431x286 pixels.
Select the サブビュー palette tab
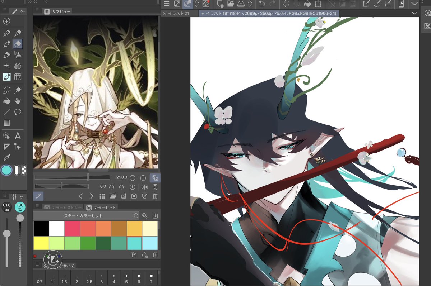coord(57,11)
